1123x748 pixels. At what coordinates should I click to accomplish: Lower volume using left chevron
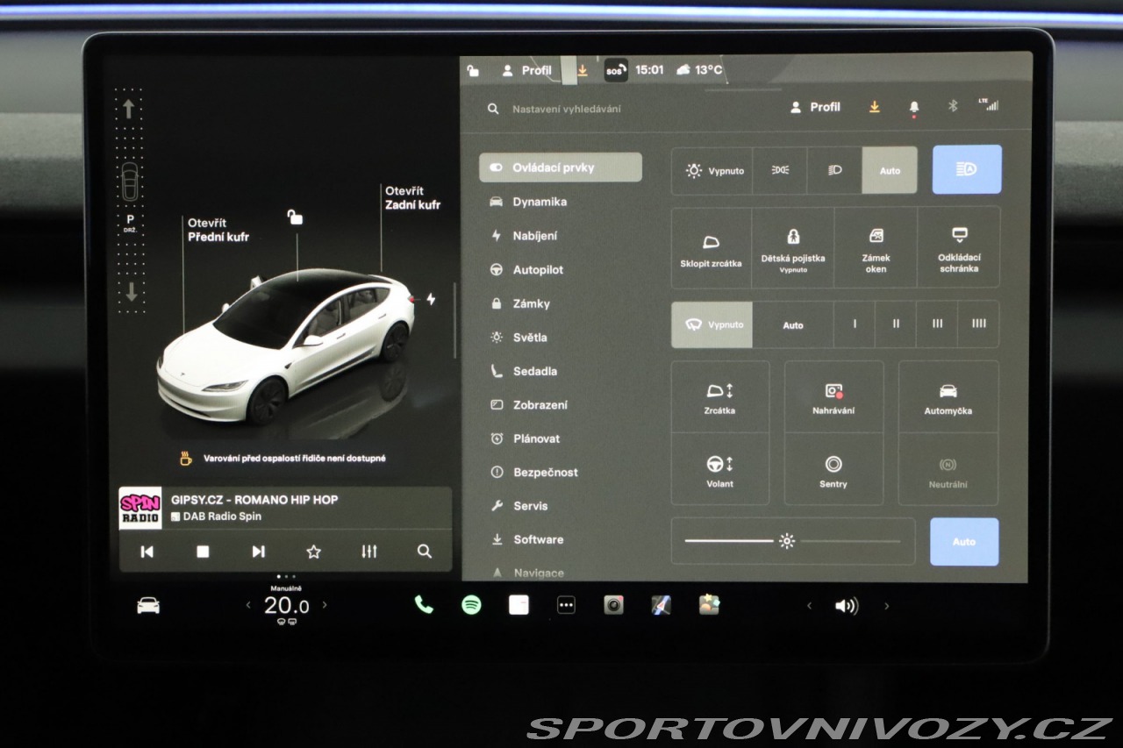[x=809, y=606]
